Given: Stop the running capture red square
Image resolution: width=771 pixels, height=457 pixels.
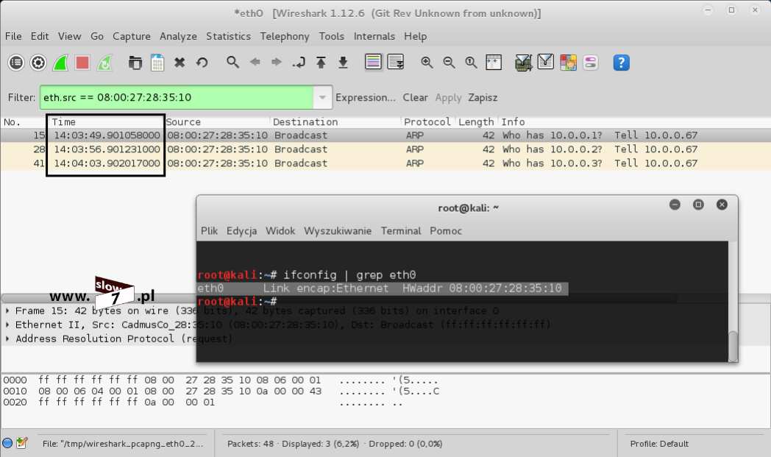Looking at the screenshot, I should point(82,63).
